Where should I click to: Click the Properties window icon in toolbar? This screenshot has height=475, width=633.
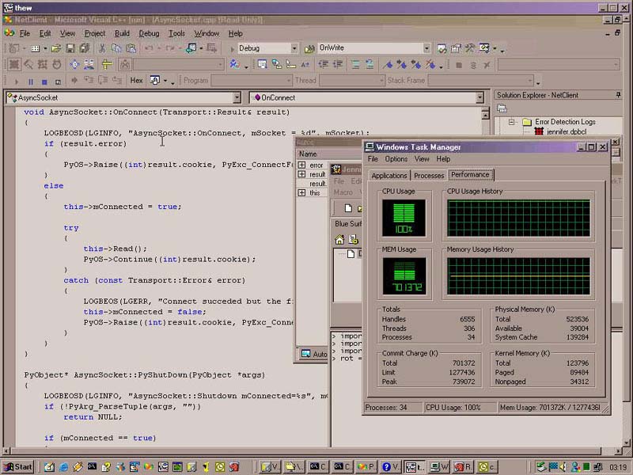click(456, 48)
